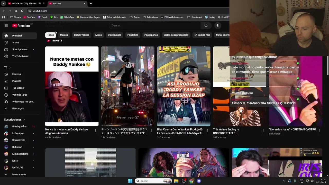Click the browser home button

22,11
